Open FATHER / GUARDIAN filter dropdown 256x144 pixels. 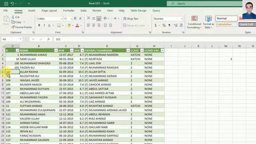128,50
